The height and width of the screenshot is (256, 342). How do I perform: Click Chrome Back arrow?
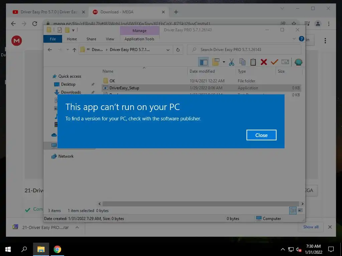point(13,24)
